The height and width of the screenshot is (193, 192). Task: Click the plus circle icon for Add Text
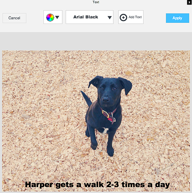pyautogui.click(x=123, y=18)
